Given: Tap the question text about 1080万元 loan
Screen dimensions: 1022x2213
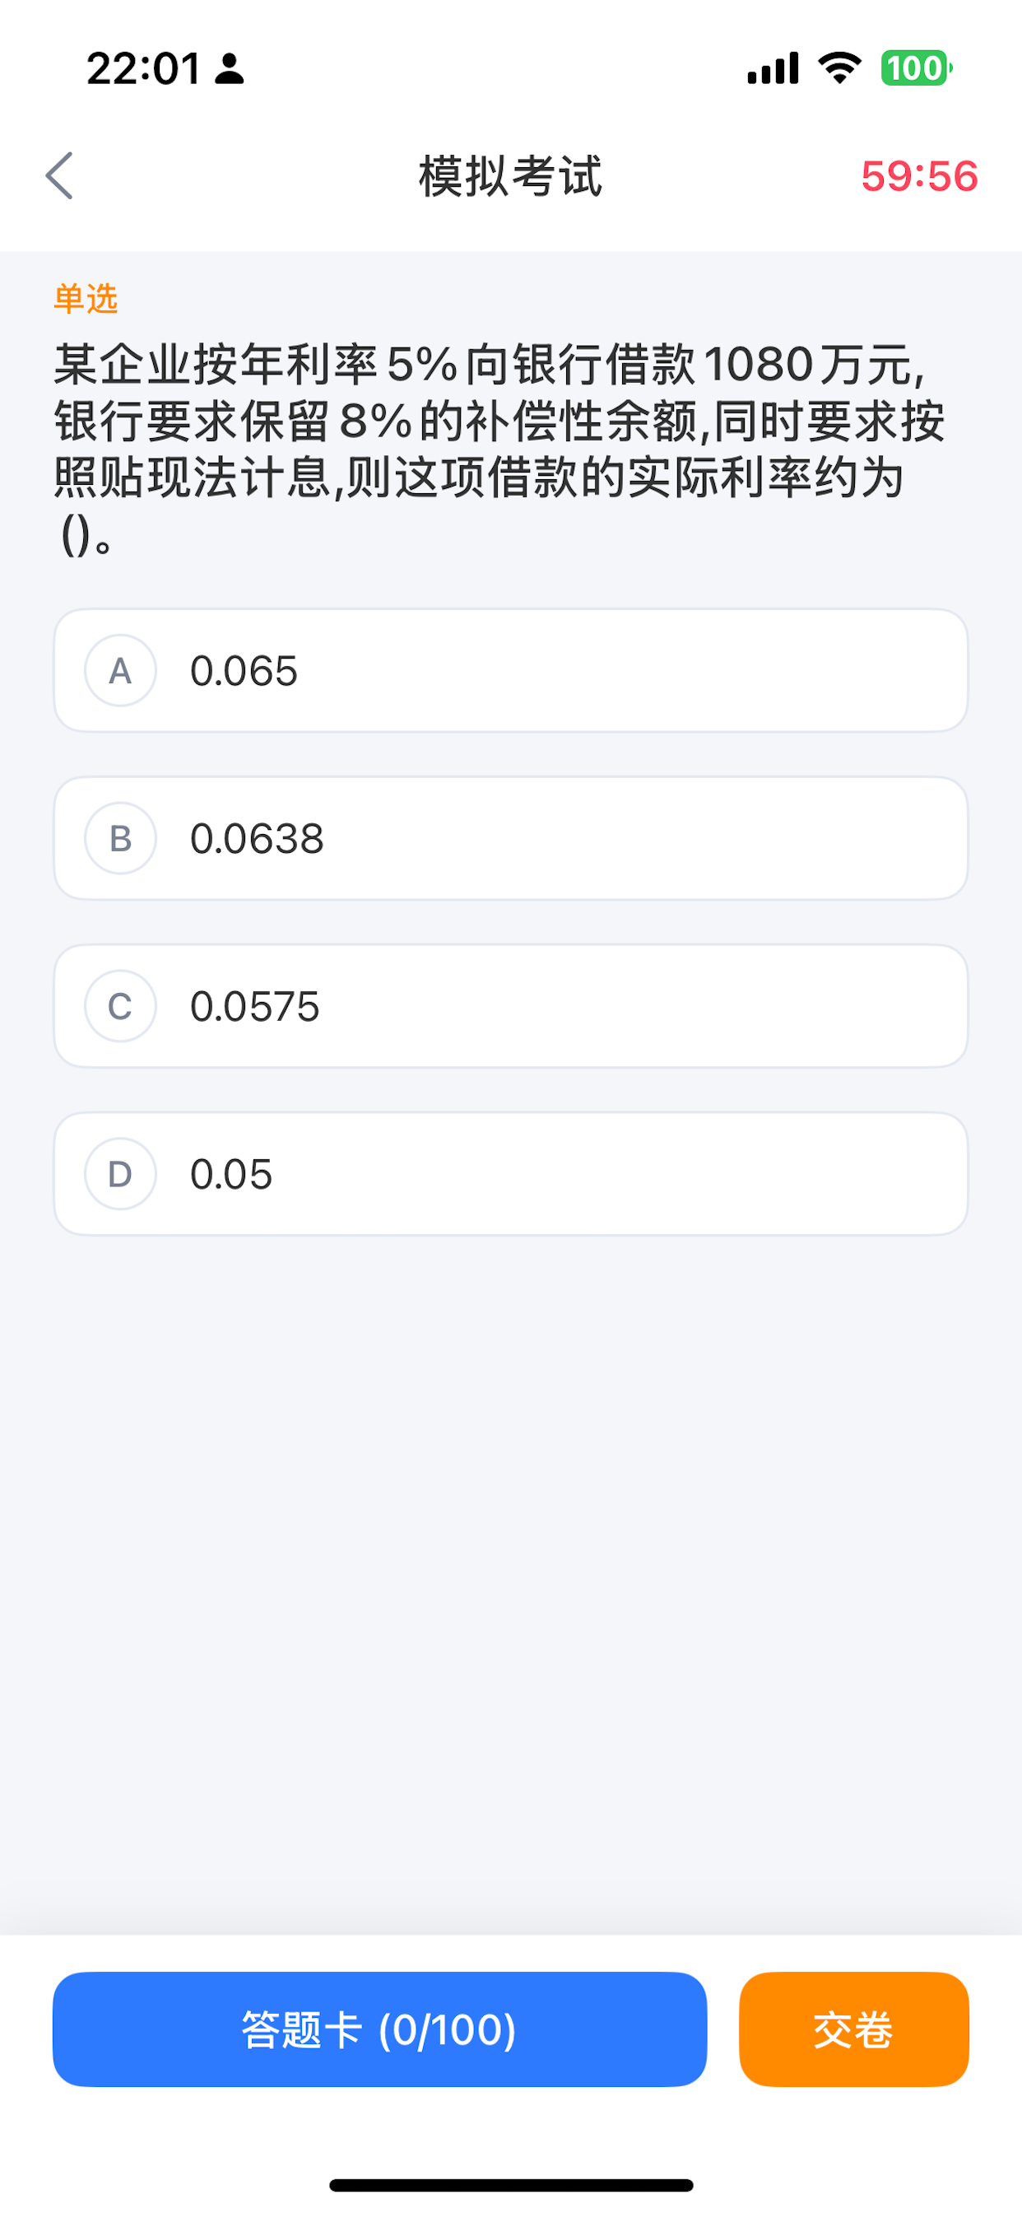Looking at the screenshot, I should tap(499, 449).
